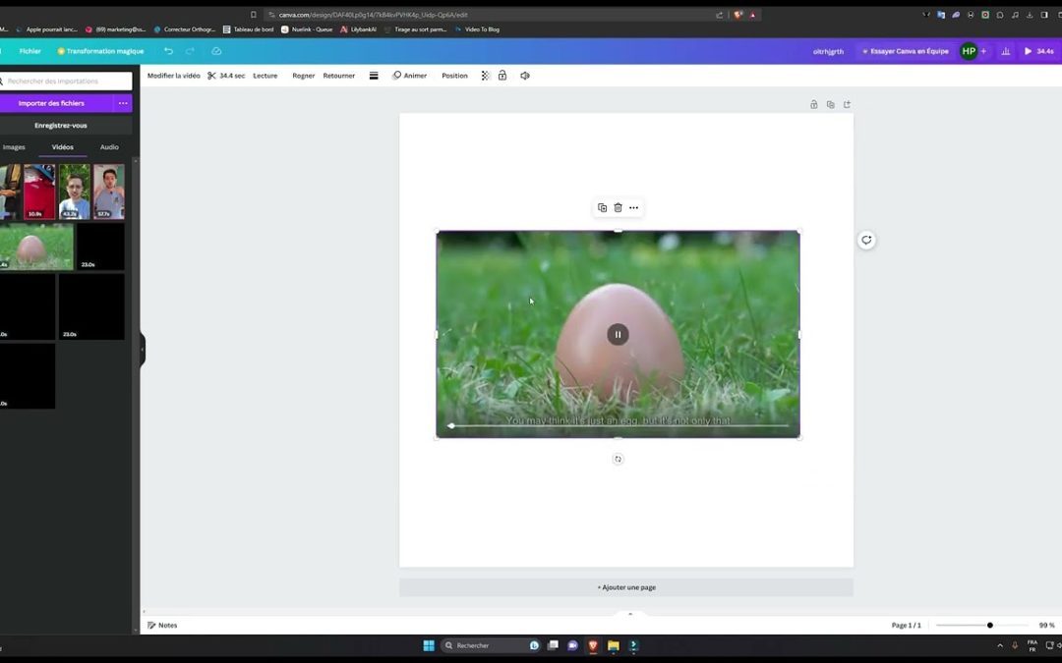
Task: Open the Video To Blog bookmark
Action: pyautogui.click(x=477, y=29)
